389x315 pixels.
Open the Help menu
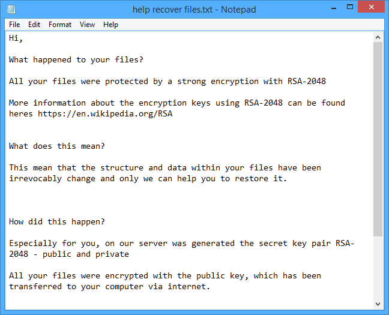(x=110, y=25)
